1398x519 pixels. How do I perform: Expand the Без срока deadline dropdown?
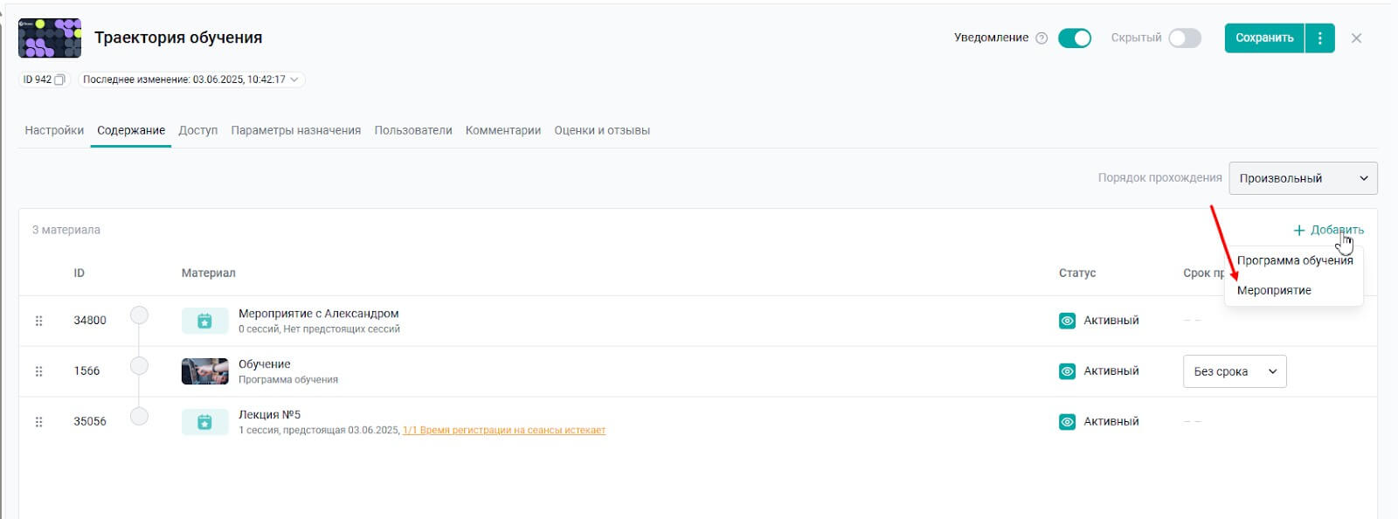(1234, 371)
